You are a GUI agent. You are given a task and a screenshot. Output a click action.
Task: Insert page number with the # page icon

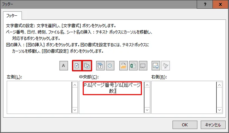pos(77,66)
